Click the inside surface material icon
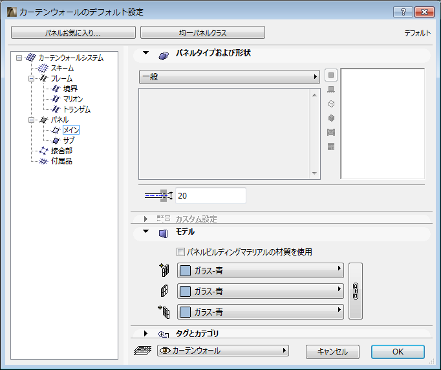 [x=164, y=312]
